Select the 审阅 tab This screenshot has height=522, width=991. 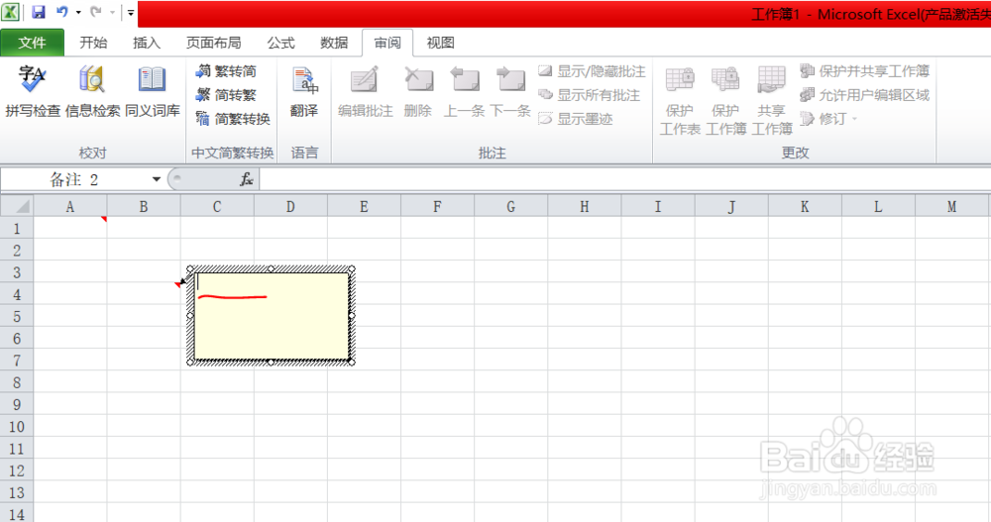[386, 43]
